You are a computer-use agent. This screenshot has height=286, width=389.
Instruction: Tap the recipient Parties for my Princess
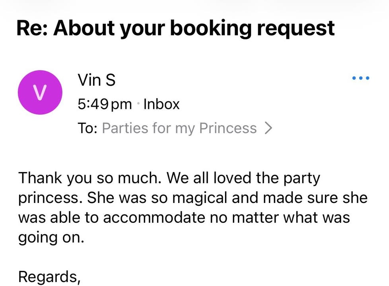(179, 128)
